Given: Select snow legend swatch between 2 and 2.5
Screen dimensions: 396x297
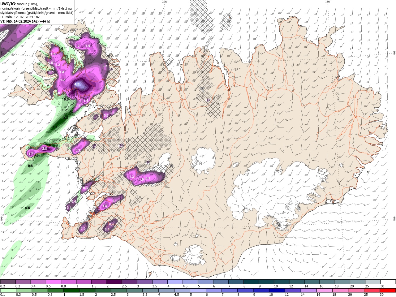Looking at the screenshot, I should pos(114,282).
